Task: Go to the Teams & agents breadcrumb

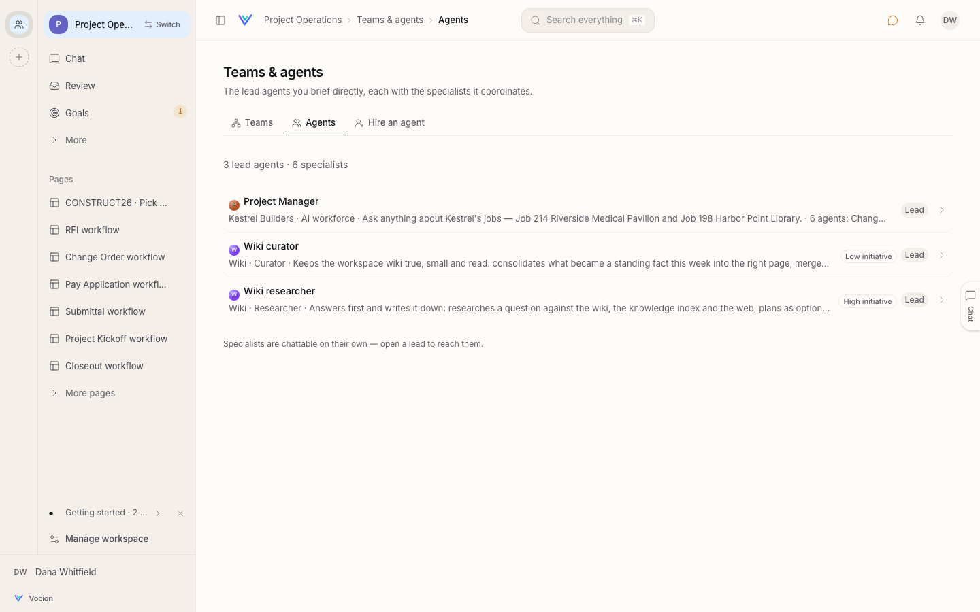Action: click(x=390, y=20)
